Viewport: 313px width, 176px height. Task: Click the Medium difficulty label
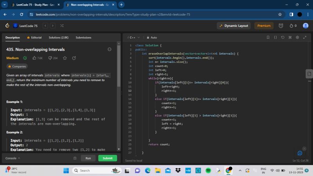13,58
